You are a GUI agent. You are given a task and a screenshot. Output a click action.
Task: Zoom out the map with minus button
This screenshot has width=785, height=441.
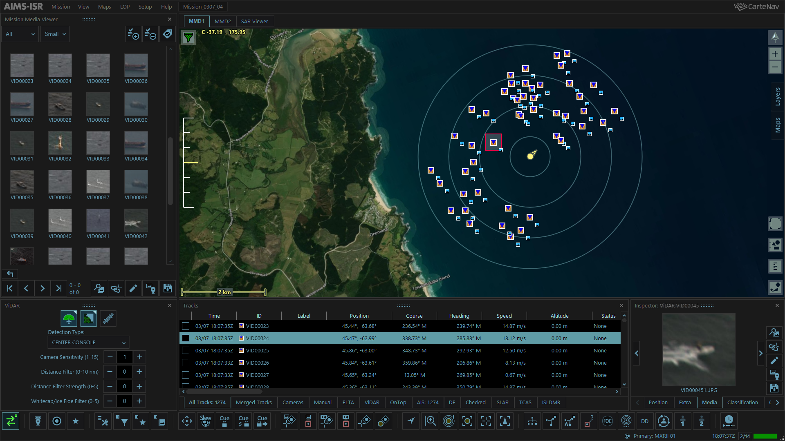pyautogui.click(x=775, y=67)
